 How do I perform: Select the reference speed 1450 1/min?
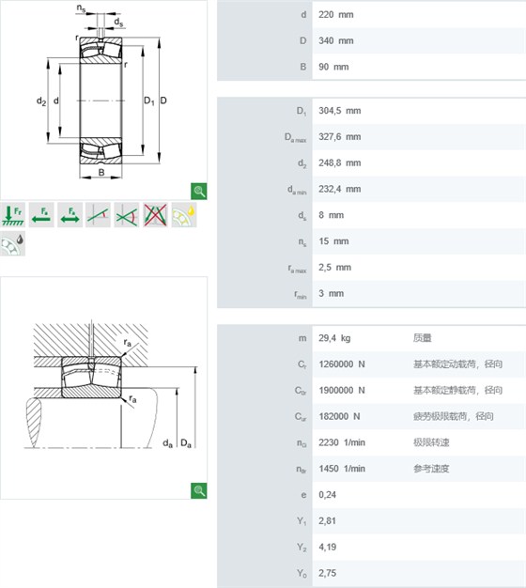pos(342,469)
